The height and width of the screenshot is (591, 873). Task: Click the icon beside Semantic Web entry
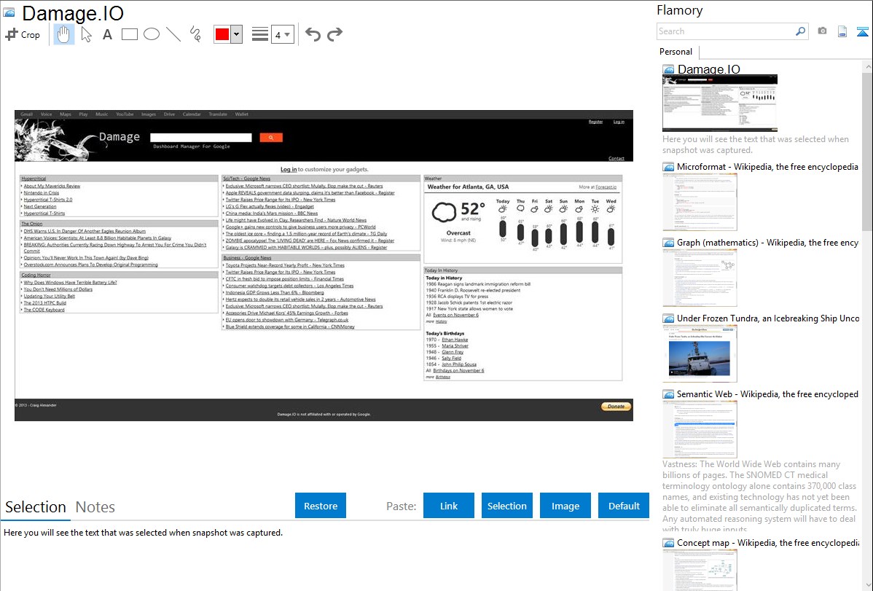pos(668,394)
